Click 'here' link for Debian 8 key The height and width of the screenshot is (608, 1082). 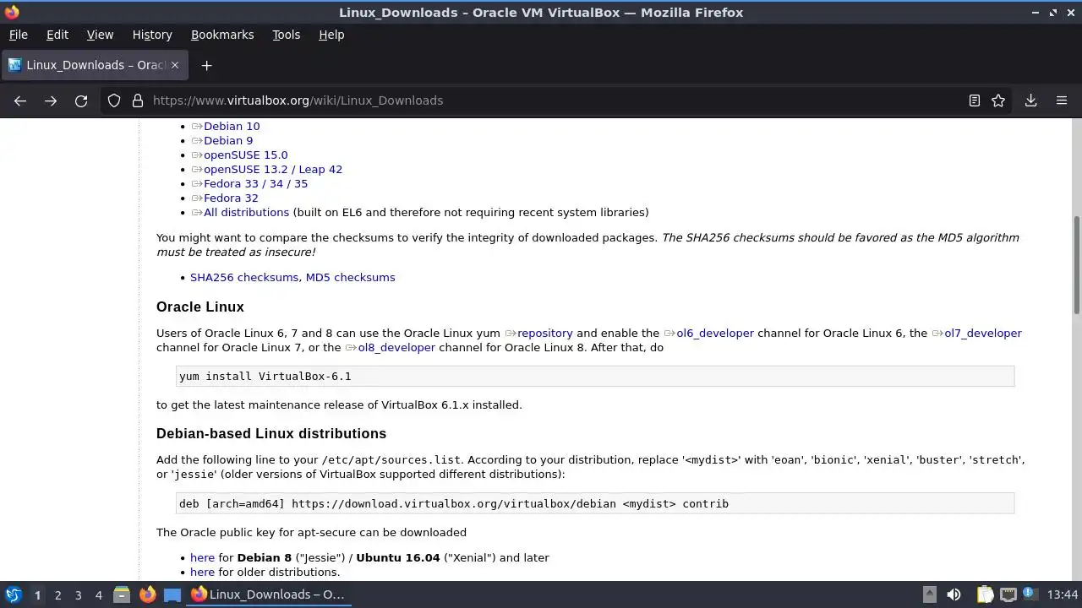click(x=202, y=558)
